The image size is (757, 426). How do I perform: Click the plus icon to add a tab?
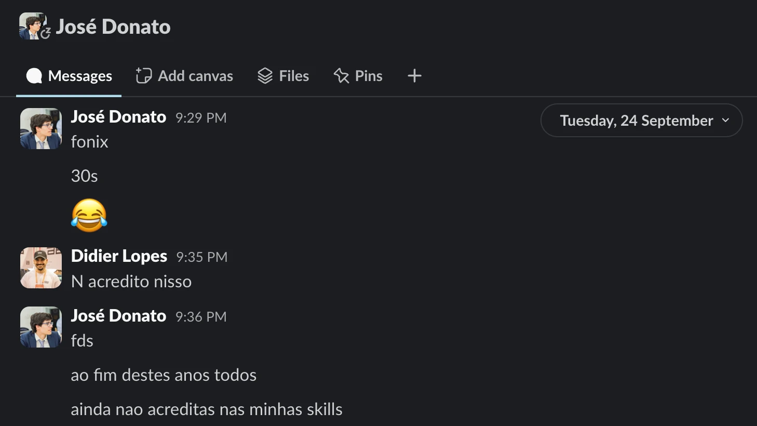[414, 76]
